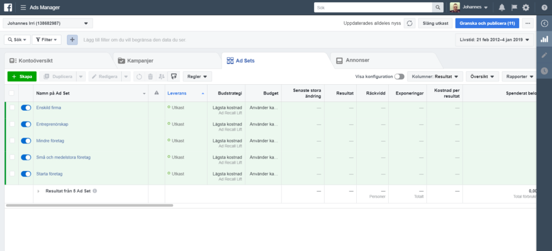Click the blue plus add filter icon

point(72,39)
